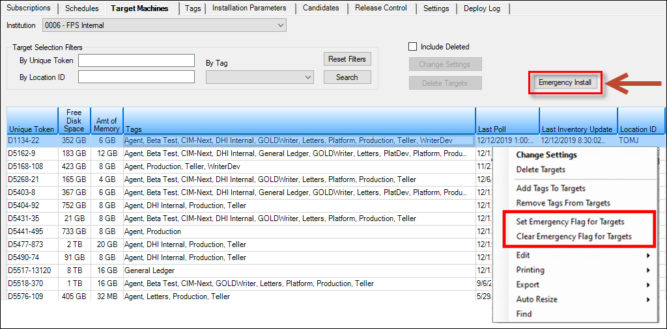Click Find in the context menu
Screen dimensions: 667x329
click(x=524, y=314)
